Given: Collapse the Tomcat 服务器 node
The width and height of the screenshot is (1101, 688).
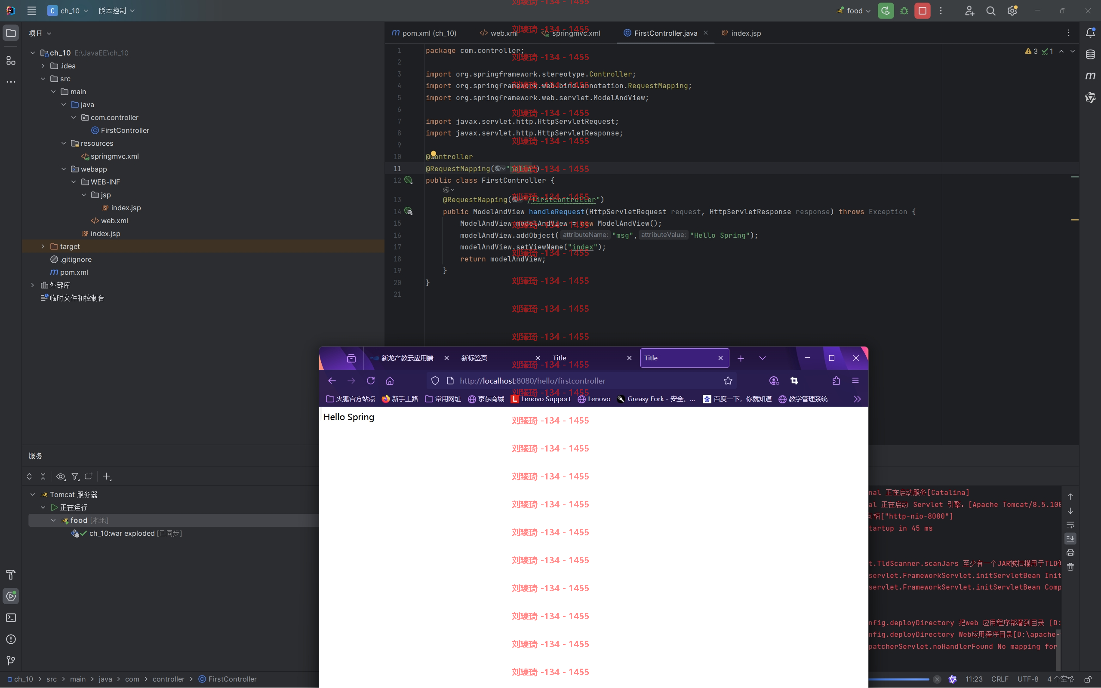Looking at the screenshot, I should point(33,494).
